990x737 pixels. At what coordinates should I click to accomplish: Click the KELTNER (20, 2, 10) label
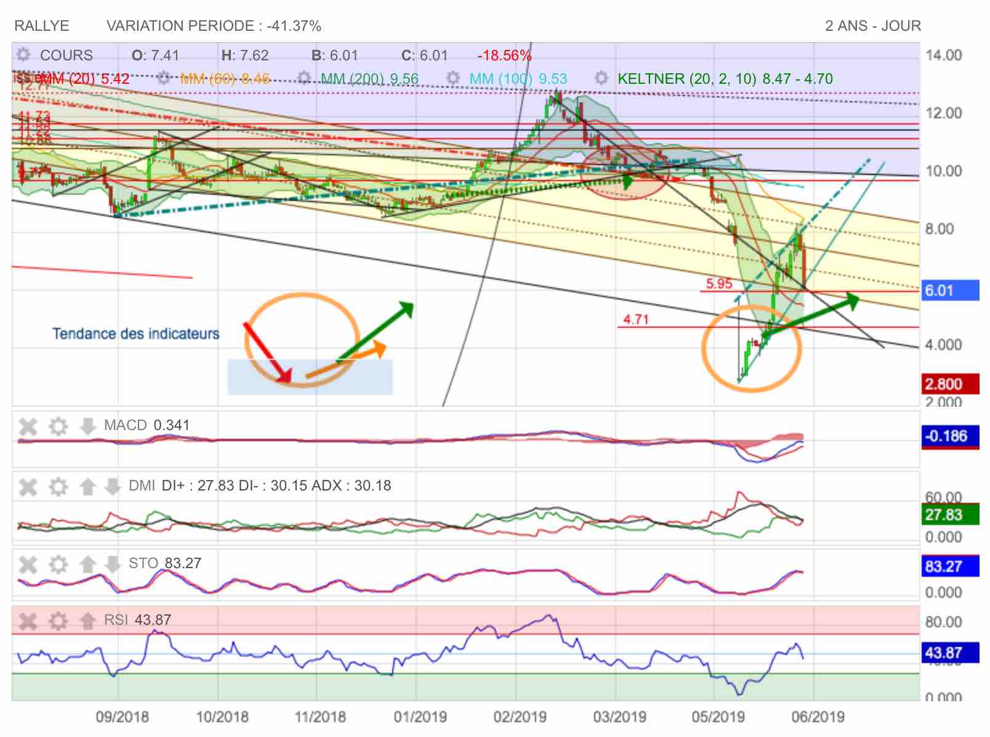[x=725, y=79]
